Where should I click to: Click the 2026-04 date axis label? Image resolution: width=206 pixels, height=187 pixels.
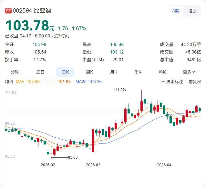164,165
